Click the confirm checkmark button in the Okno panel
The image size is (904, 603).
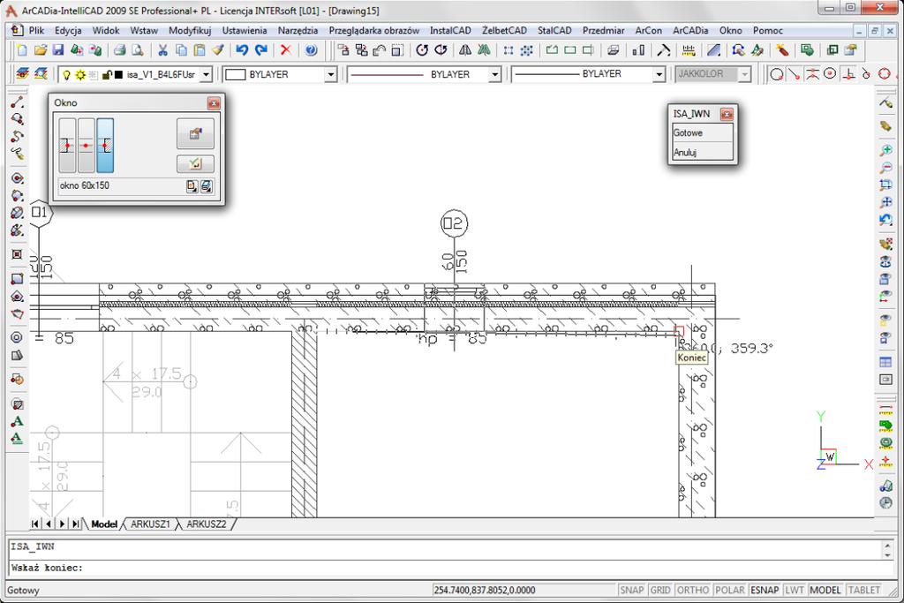coord(195,164)
